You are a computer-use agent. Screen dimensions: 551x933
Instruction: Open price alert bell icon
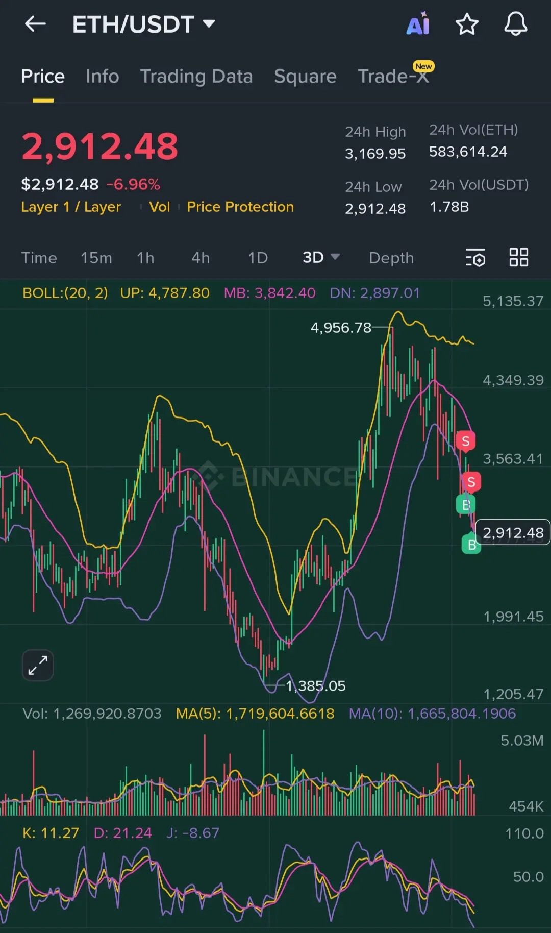[x=516, y=23]
